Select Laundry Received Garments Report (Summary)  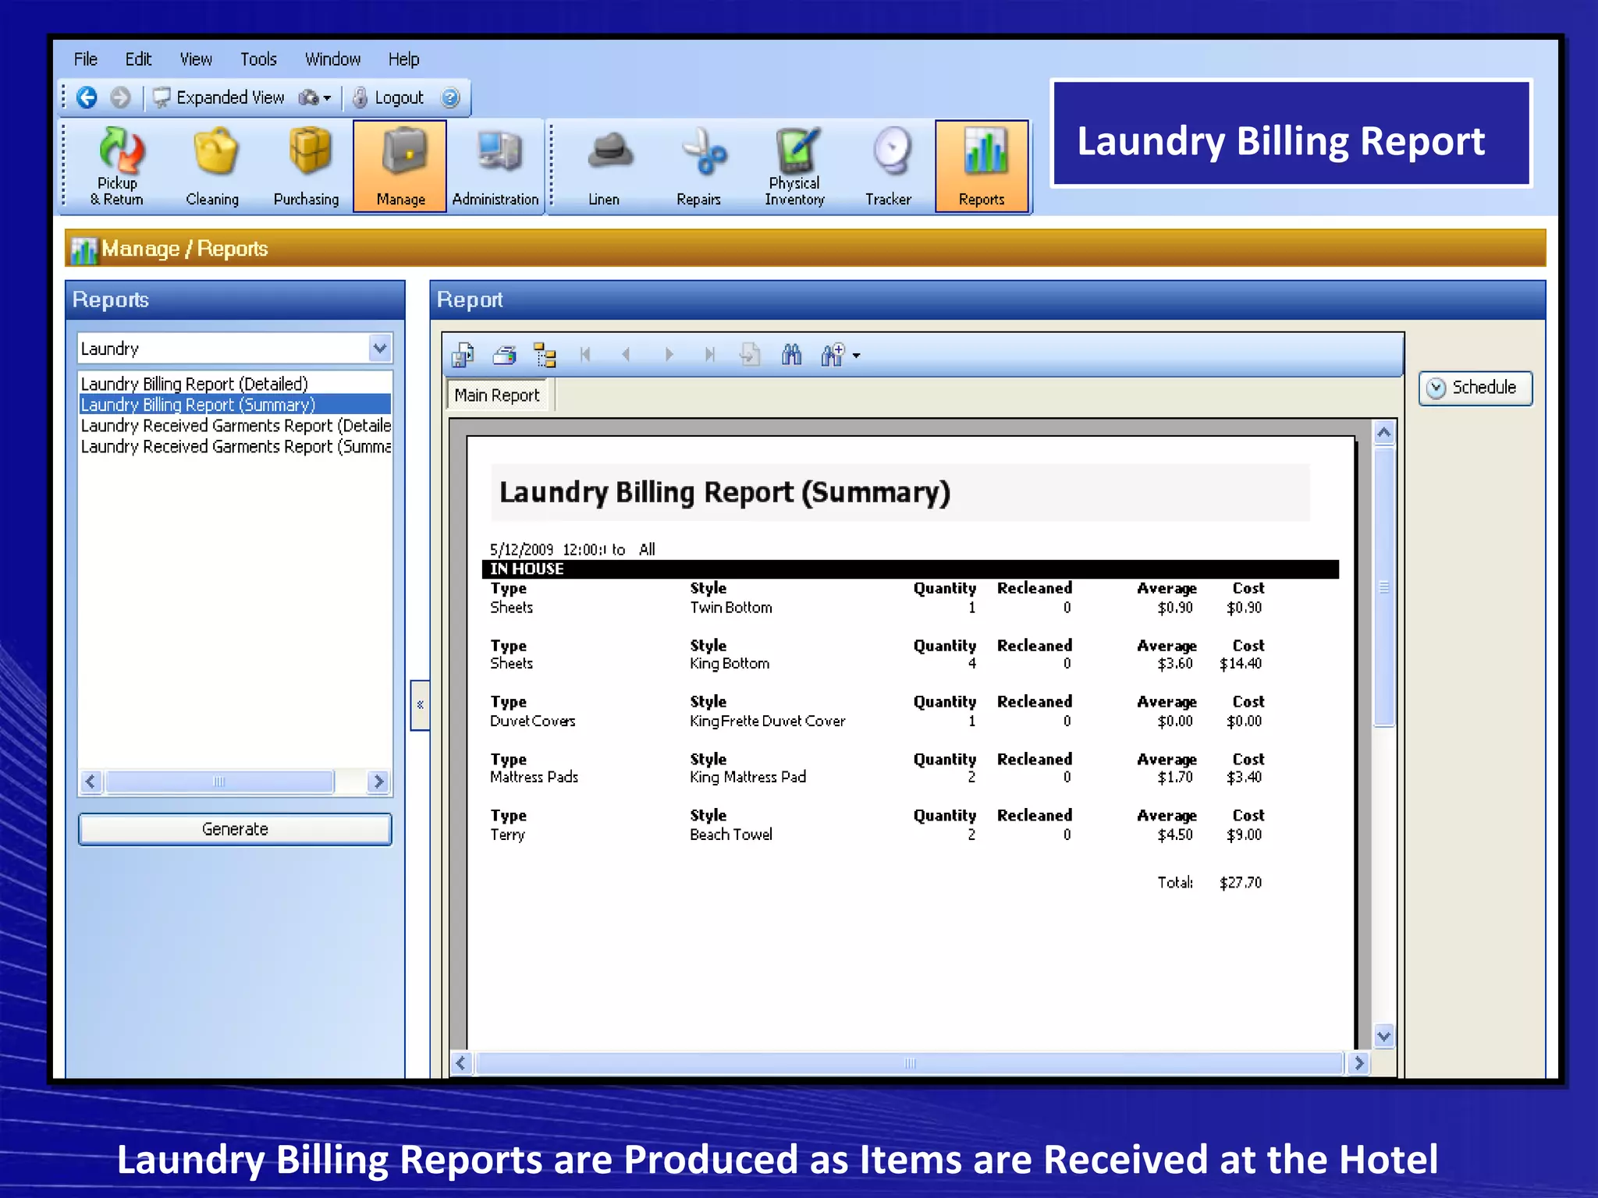(234, 446)
